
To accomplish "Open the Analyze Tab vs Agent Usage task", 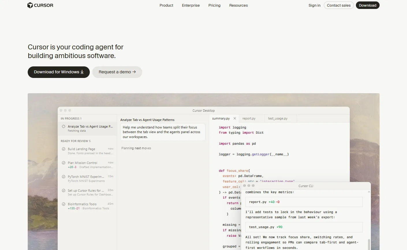I will (x=87, y=128).
